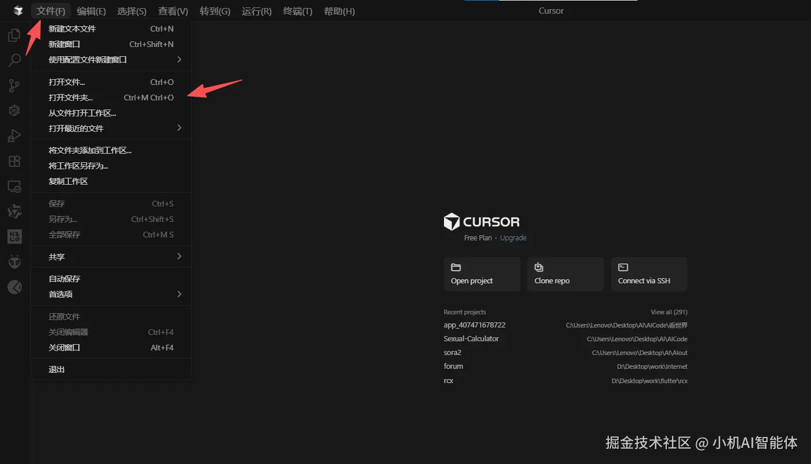Choose 打开文件... menu entry
This screenshot has height=464, width=811.
(x=111, y=82)
